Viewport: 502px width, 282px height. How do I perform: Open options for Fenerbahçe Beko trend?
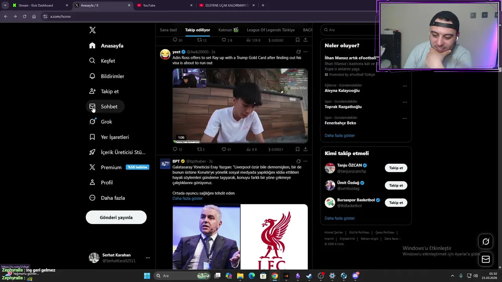(x=405, y=118)
